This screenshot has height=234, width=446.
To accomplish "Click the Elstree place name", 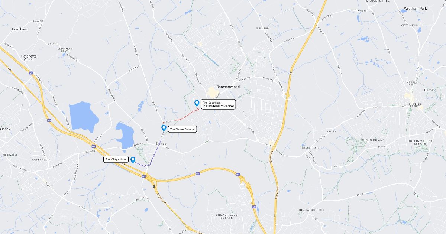I will (x=161, y=143).
